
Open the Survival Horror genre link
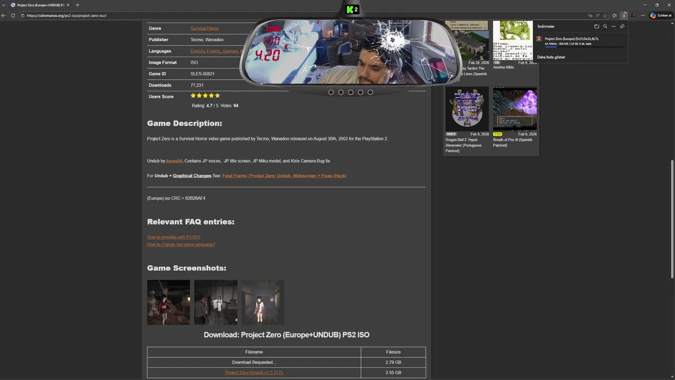click(x=205, y=28)
